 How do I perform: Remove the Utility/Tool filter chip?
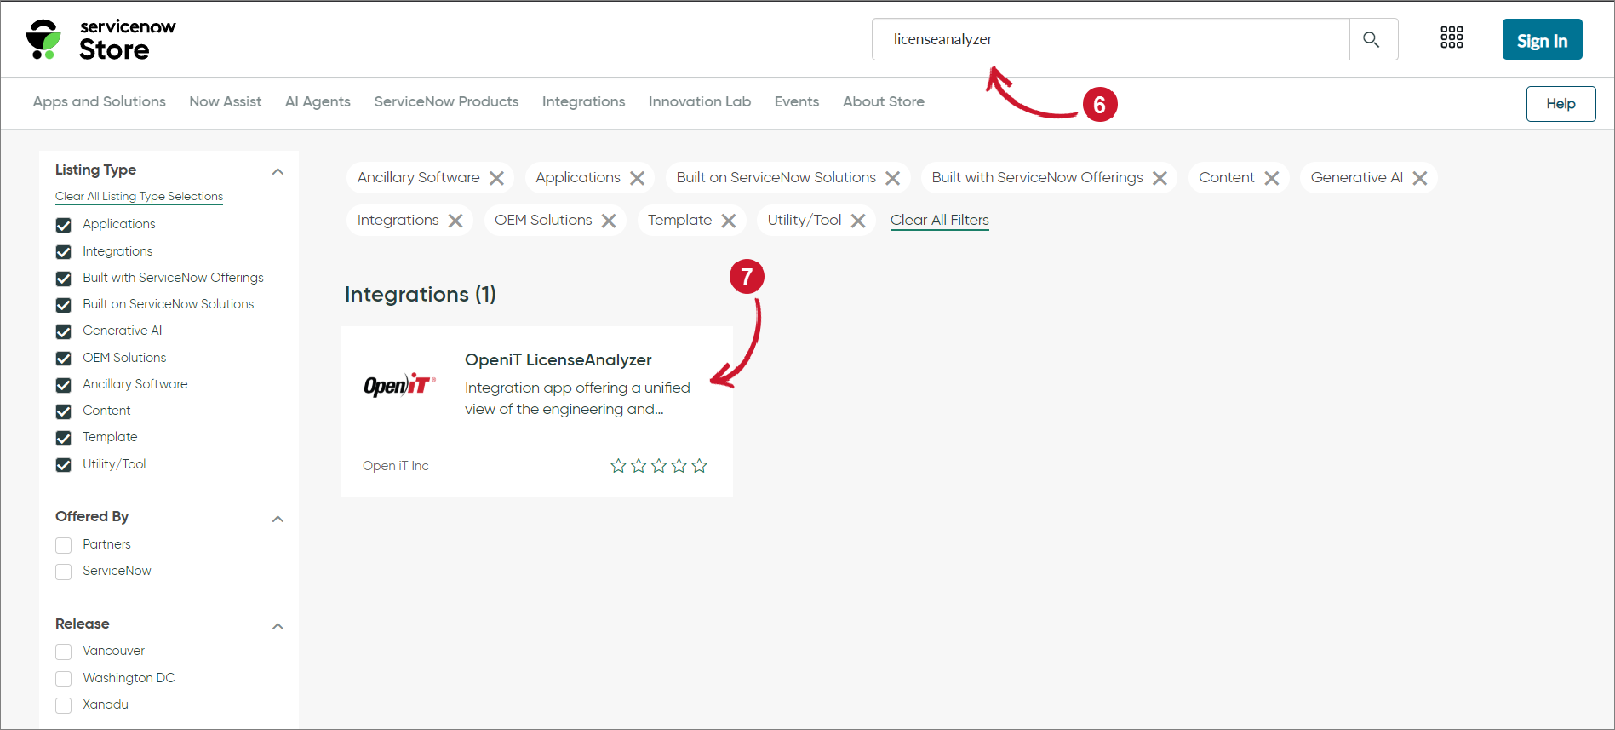pyautogui.click(x=858, y=221)
